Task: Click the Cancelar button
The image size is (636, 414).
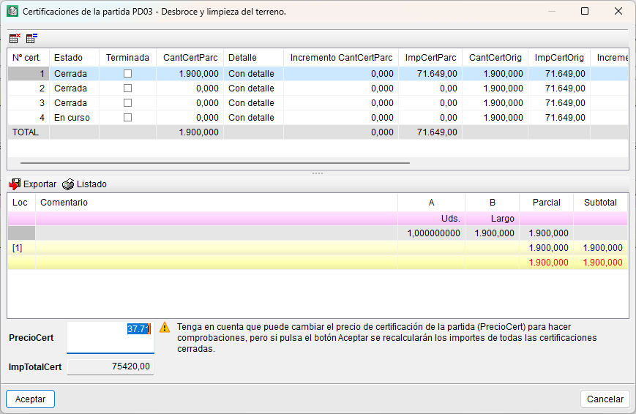Action: pos(605,399)
